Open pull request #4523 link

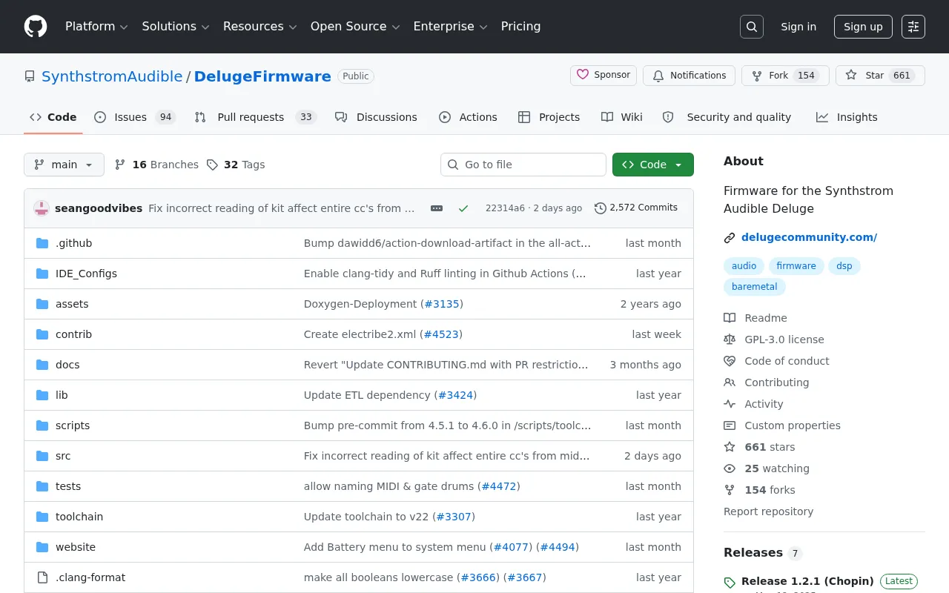pos(441,334)
